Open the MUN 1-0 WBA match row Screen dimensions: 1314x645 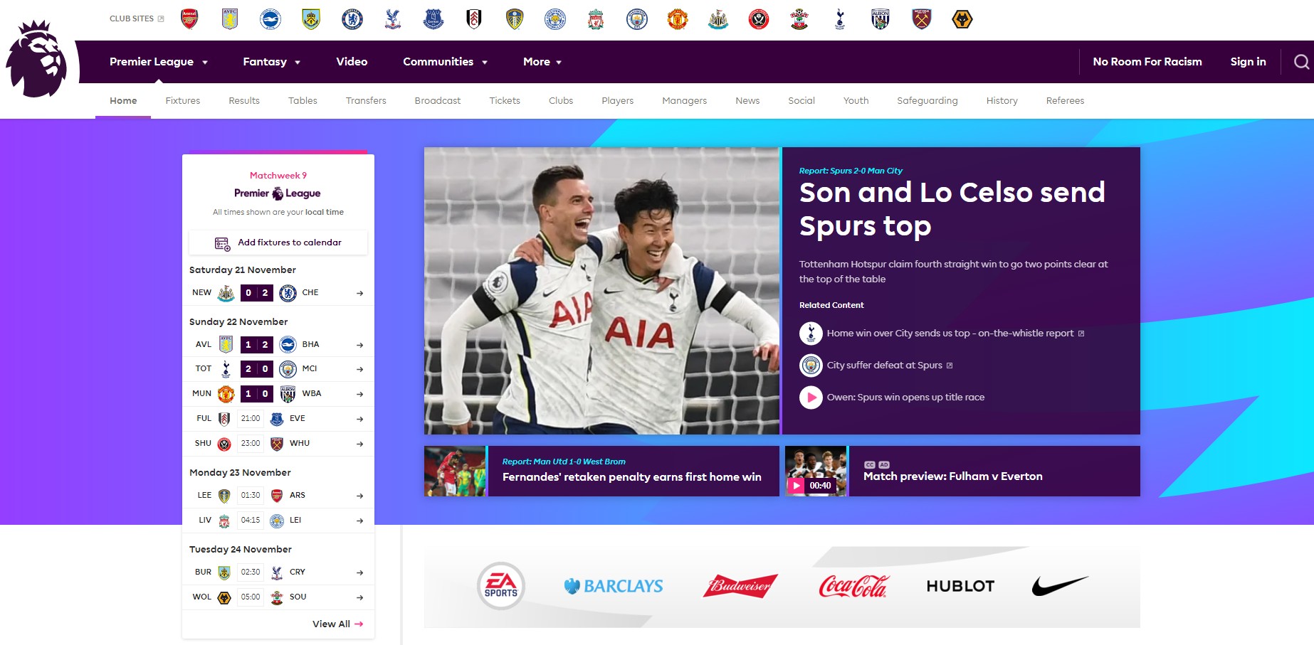(x=278, y=394)
